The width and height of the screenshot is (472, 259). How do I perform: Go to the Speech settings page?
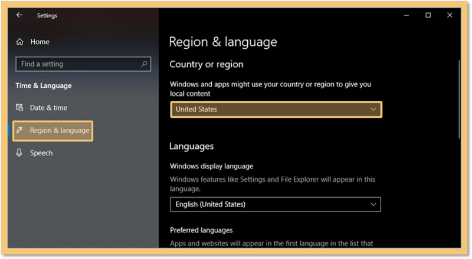pyautogui.click(x=41, y=153)
